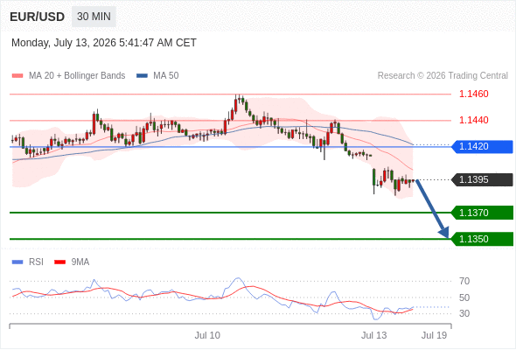Select the 1.1420 blue pivot price tag
This screenshot has height=350, width=516.
(x=482, y=146)
